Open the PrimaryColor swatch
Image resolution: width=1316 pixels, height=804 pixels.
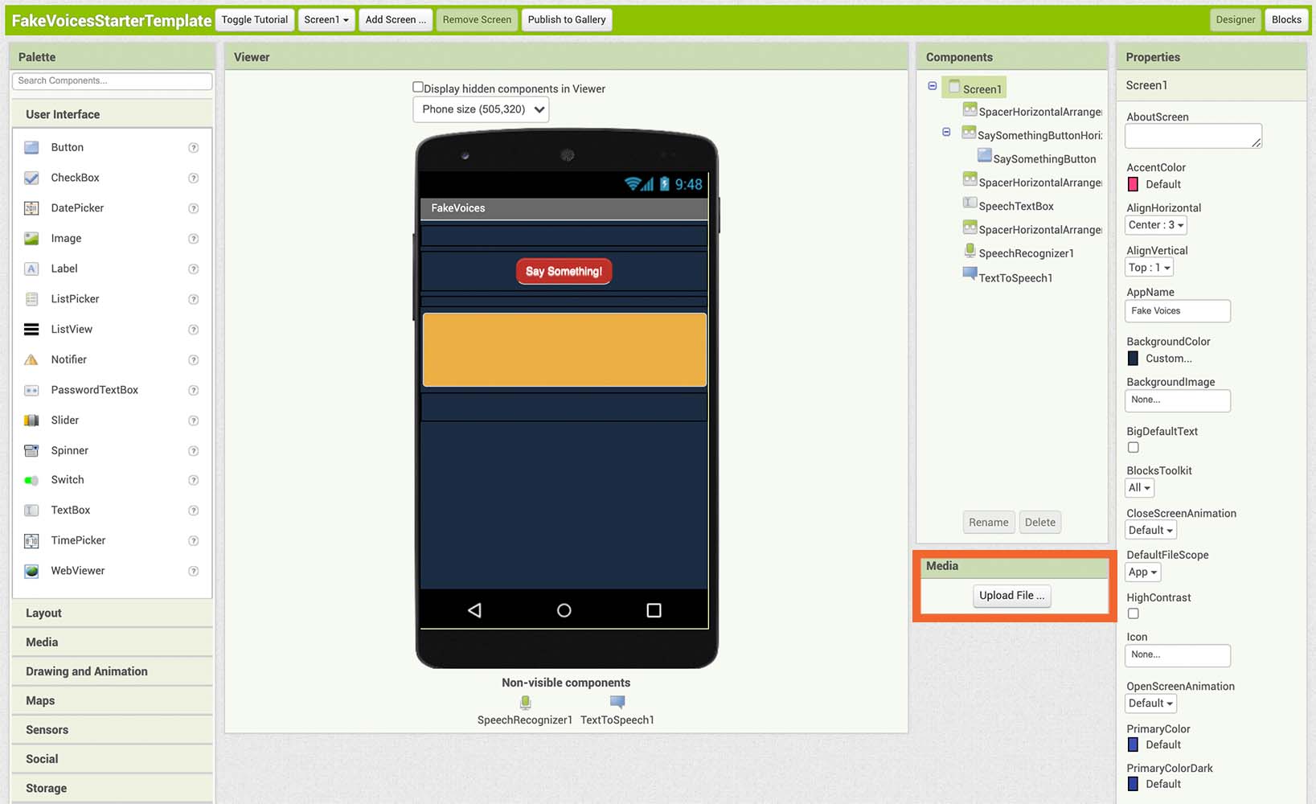[x=1134, y=745]
